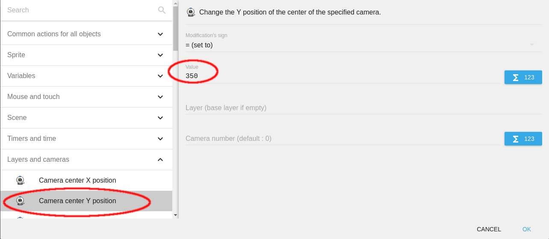Open Modification's sign dropdown
The image size is (549, 239).
[359, 45]
